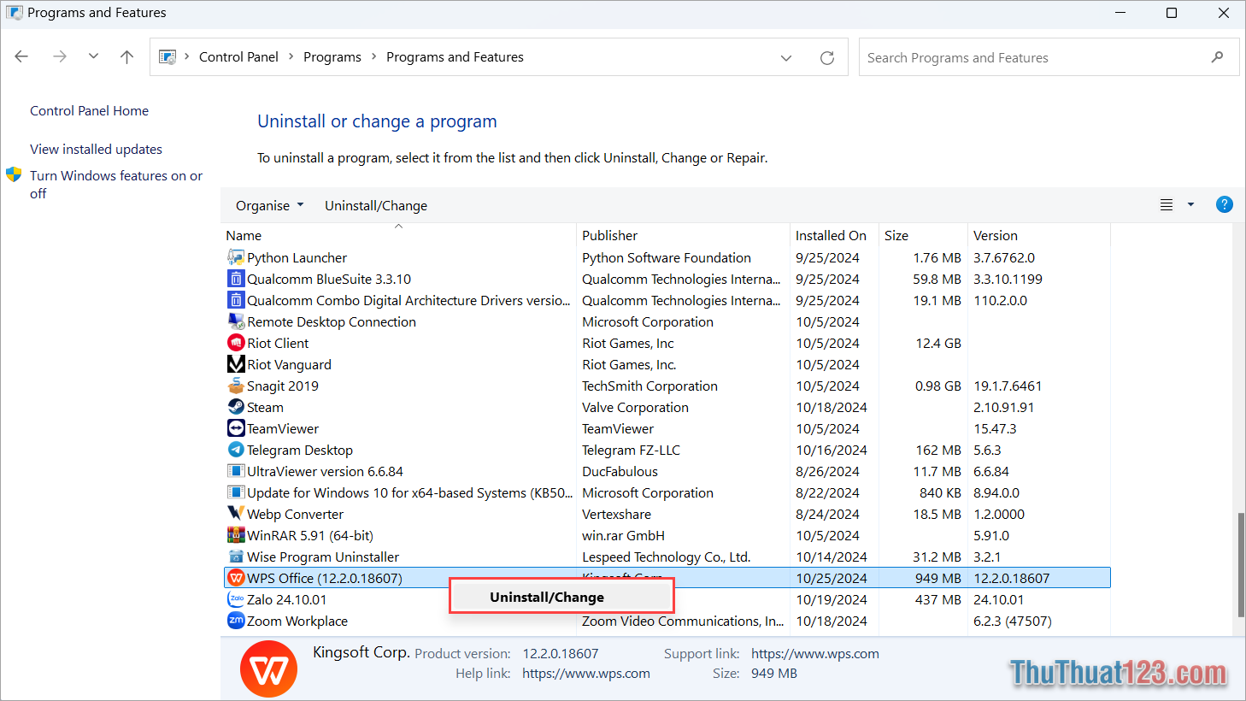Image resolution: width=1246 pixels, height=701 pixels.
Task: Open help with the blue question mark icon
Action: [x=1224, y=204]
